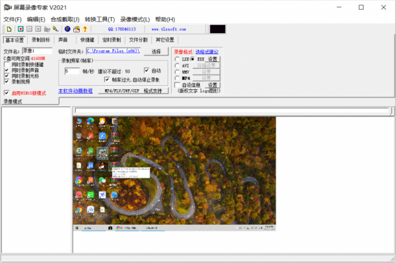Switch to the 快捷键 tab
Viewport: 396px width, 263px height.
[87, 40]
